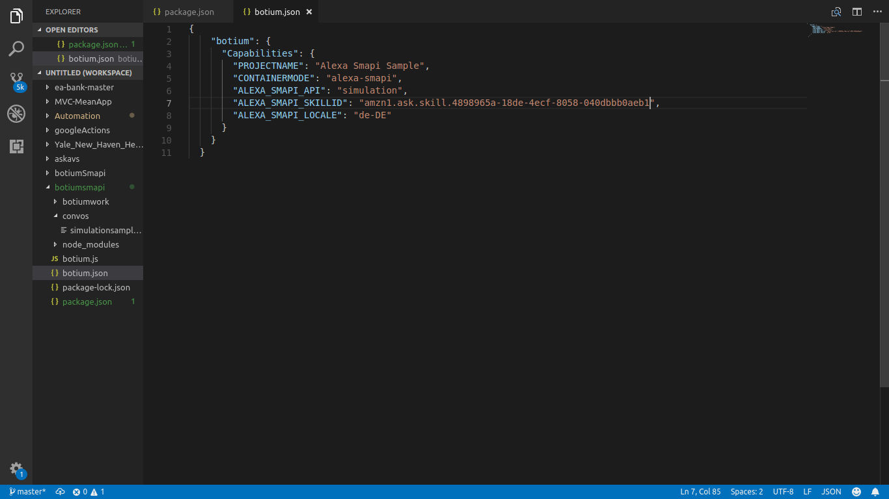Split the editor using the layout icon
This screenshot has height=499, width=889.
856,11
